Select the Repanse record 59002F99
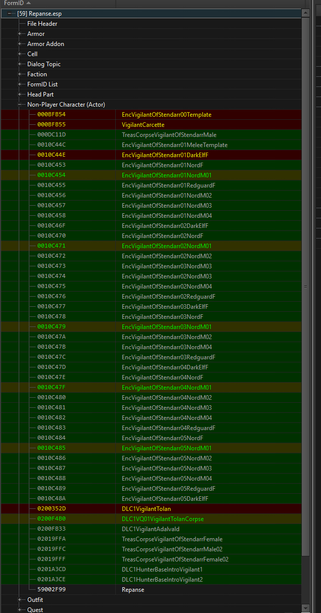The height and width of the screenshot is (613, 321). [x=151, y=590]
